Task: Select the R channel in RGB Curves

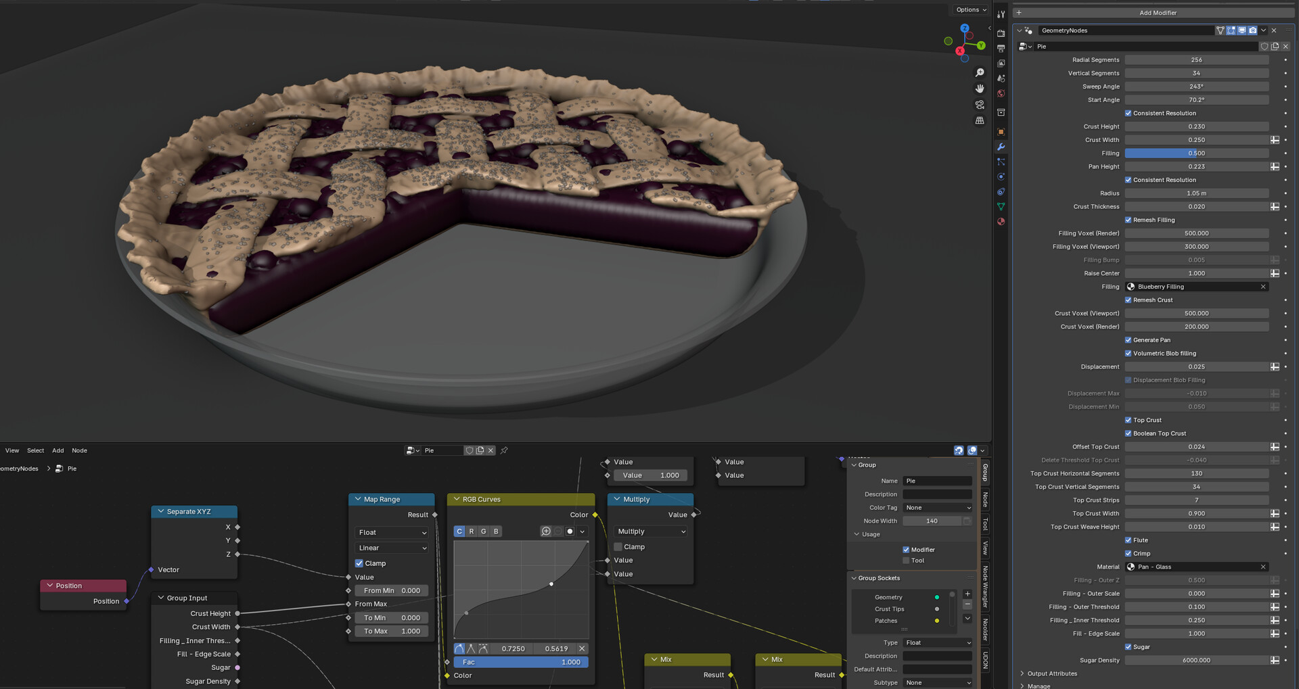Action: [x=472, y=531]
